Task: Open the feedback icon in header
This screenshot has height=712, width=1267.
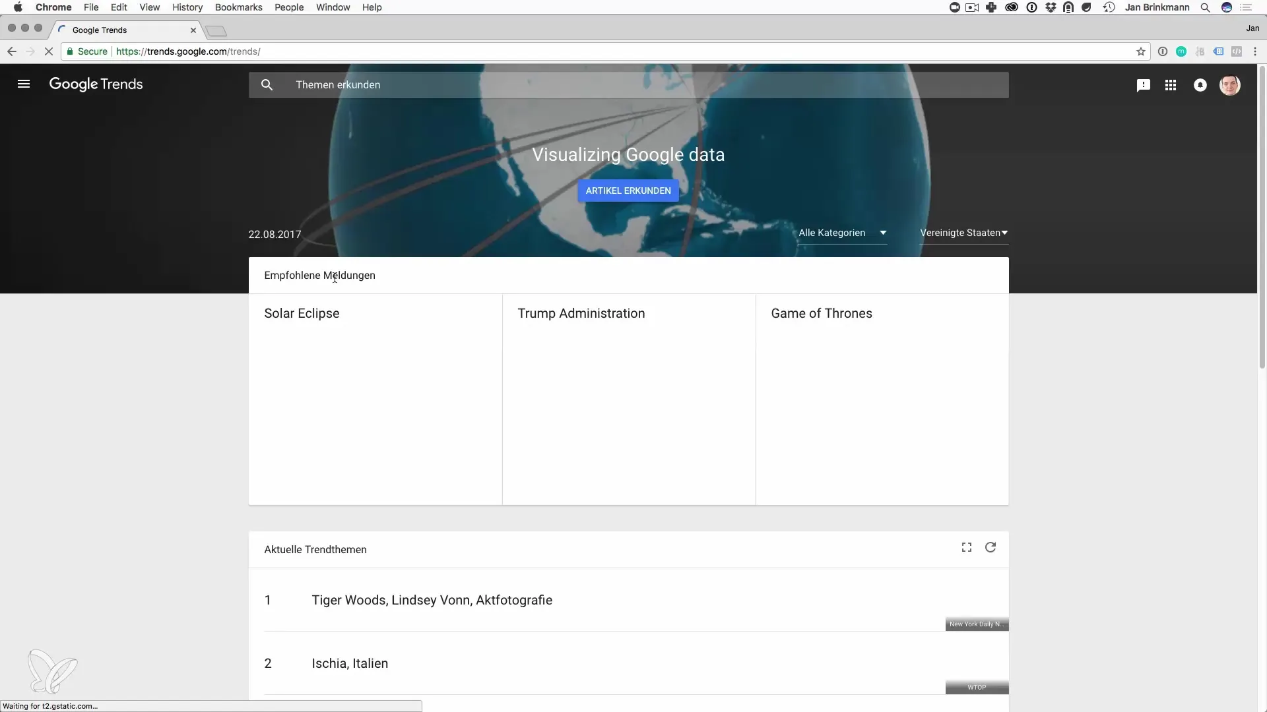Action: 1144,85
